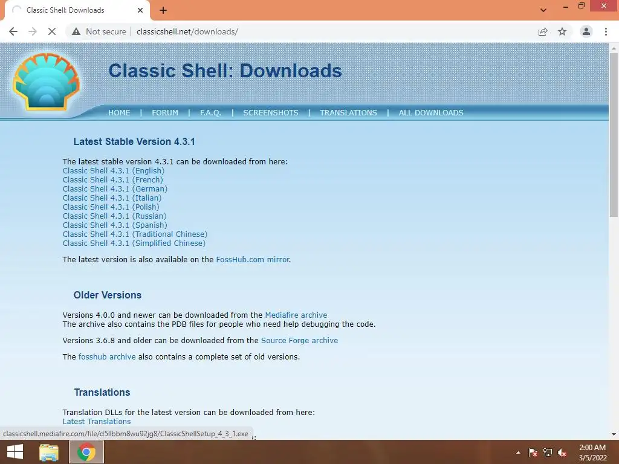The width and height of the screenshot is (619, 464).
Task: Open the Chrome profile avatar
Action: click(586, 31)
